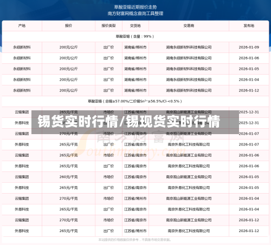Select the 交易商 column header
Viewport: 271px width, 245px height.
pyautogui.click(x=189, y=25)
